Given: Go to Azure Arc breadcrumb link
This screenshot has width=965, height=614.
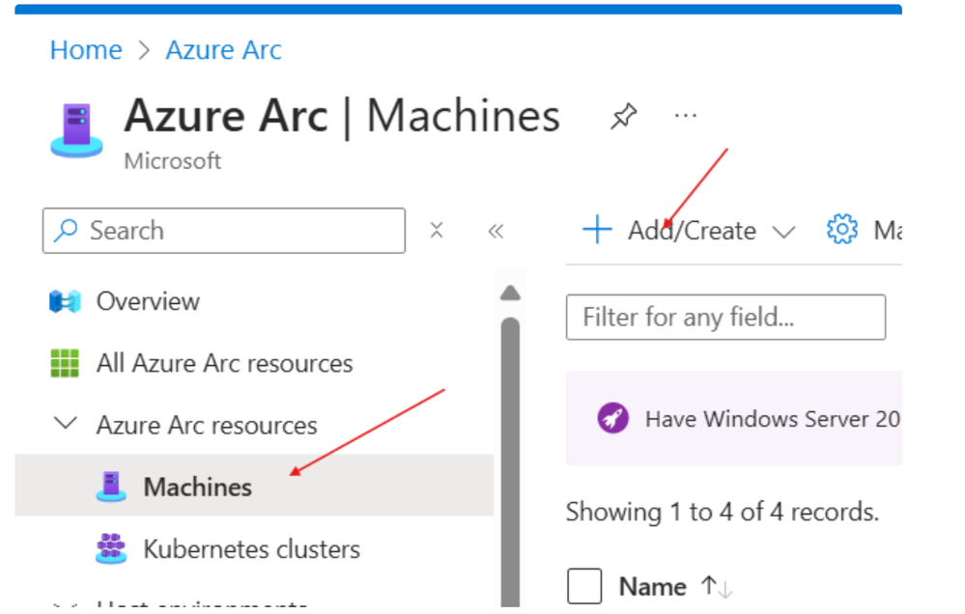Looking at the screenshot, I should point(223,50).
